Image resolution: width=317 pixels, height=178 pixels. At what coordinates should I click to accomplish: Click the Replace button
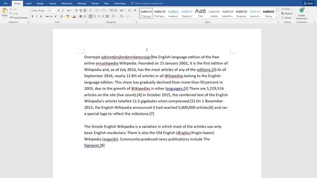[x=287, y=13]
